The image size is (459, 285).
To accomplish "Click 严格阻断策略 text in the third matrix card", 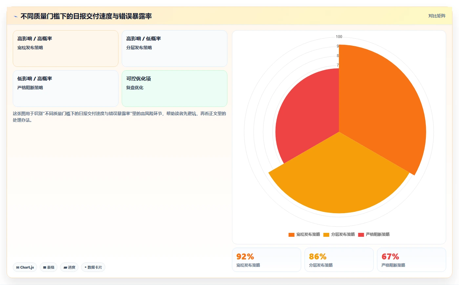I will coord(30,88).
